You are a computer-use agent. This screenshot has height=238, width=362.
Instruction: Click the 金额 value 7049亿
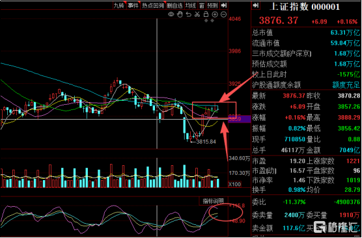tap(350, 150)
